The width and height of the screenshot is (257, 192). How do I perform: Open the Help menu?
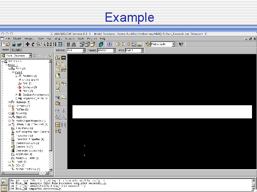point(102,39)
